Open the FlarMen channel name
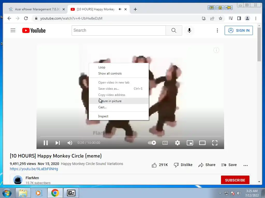This screenshot has height=198, width=265. [32, 178]
